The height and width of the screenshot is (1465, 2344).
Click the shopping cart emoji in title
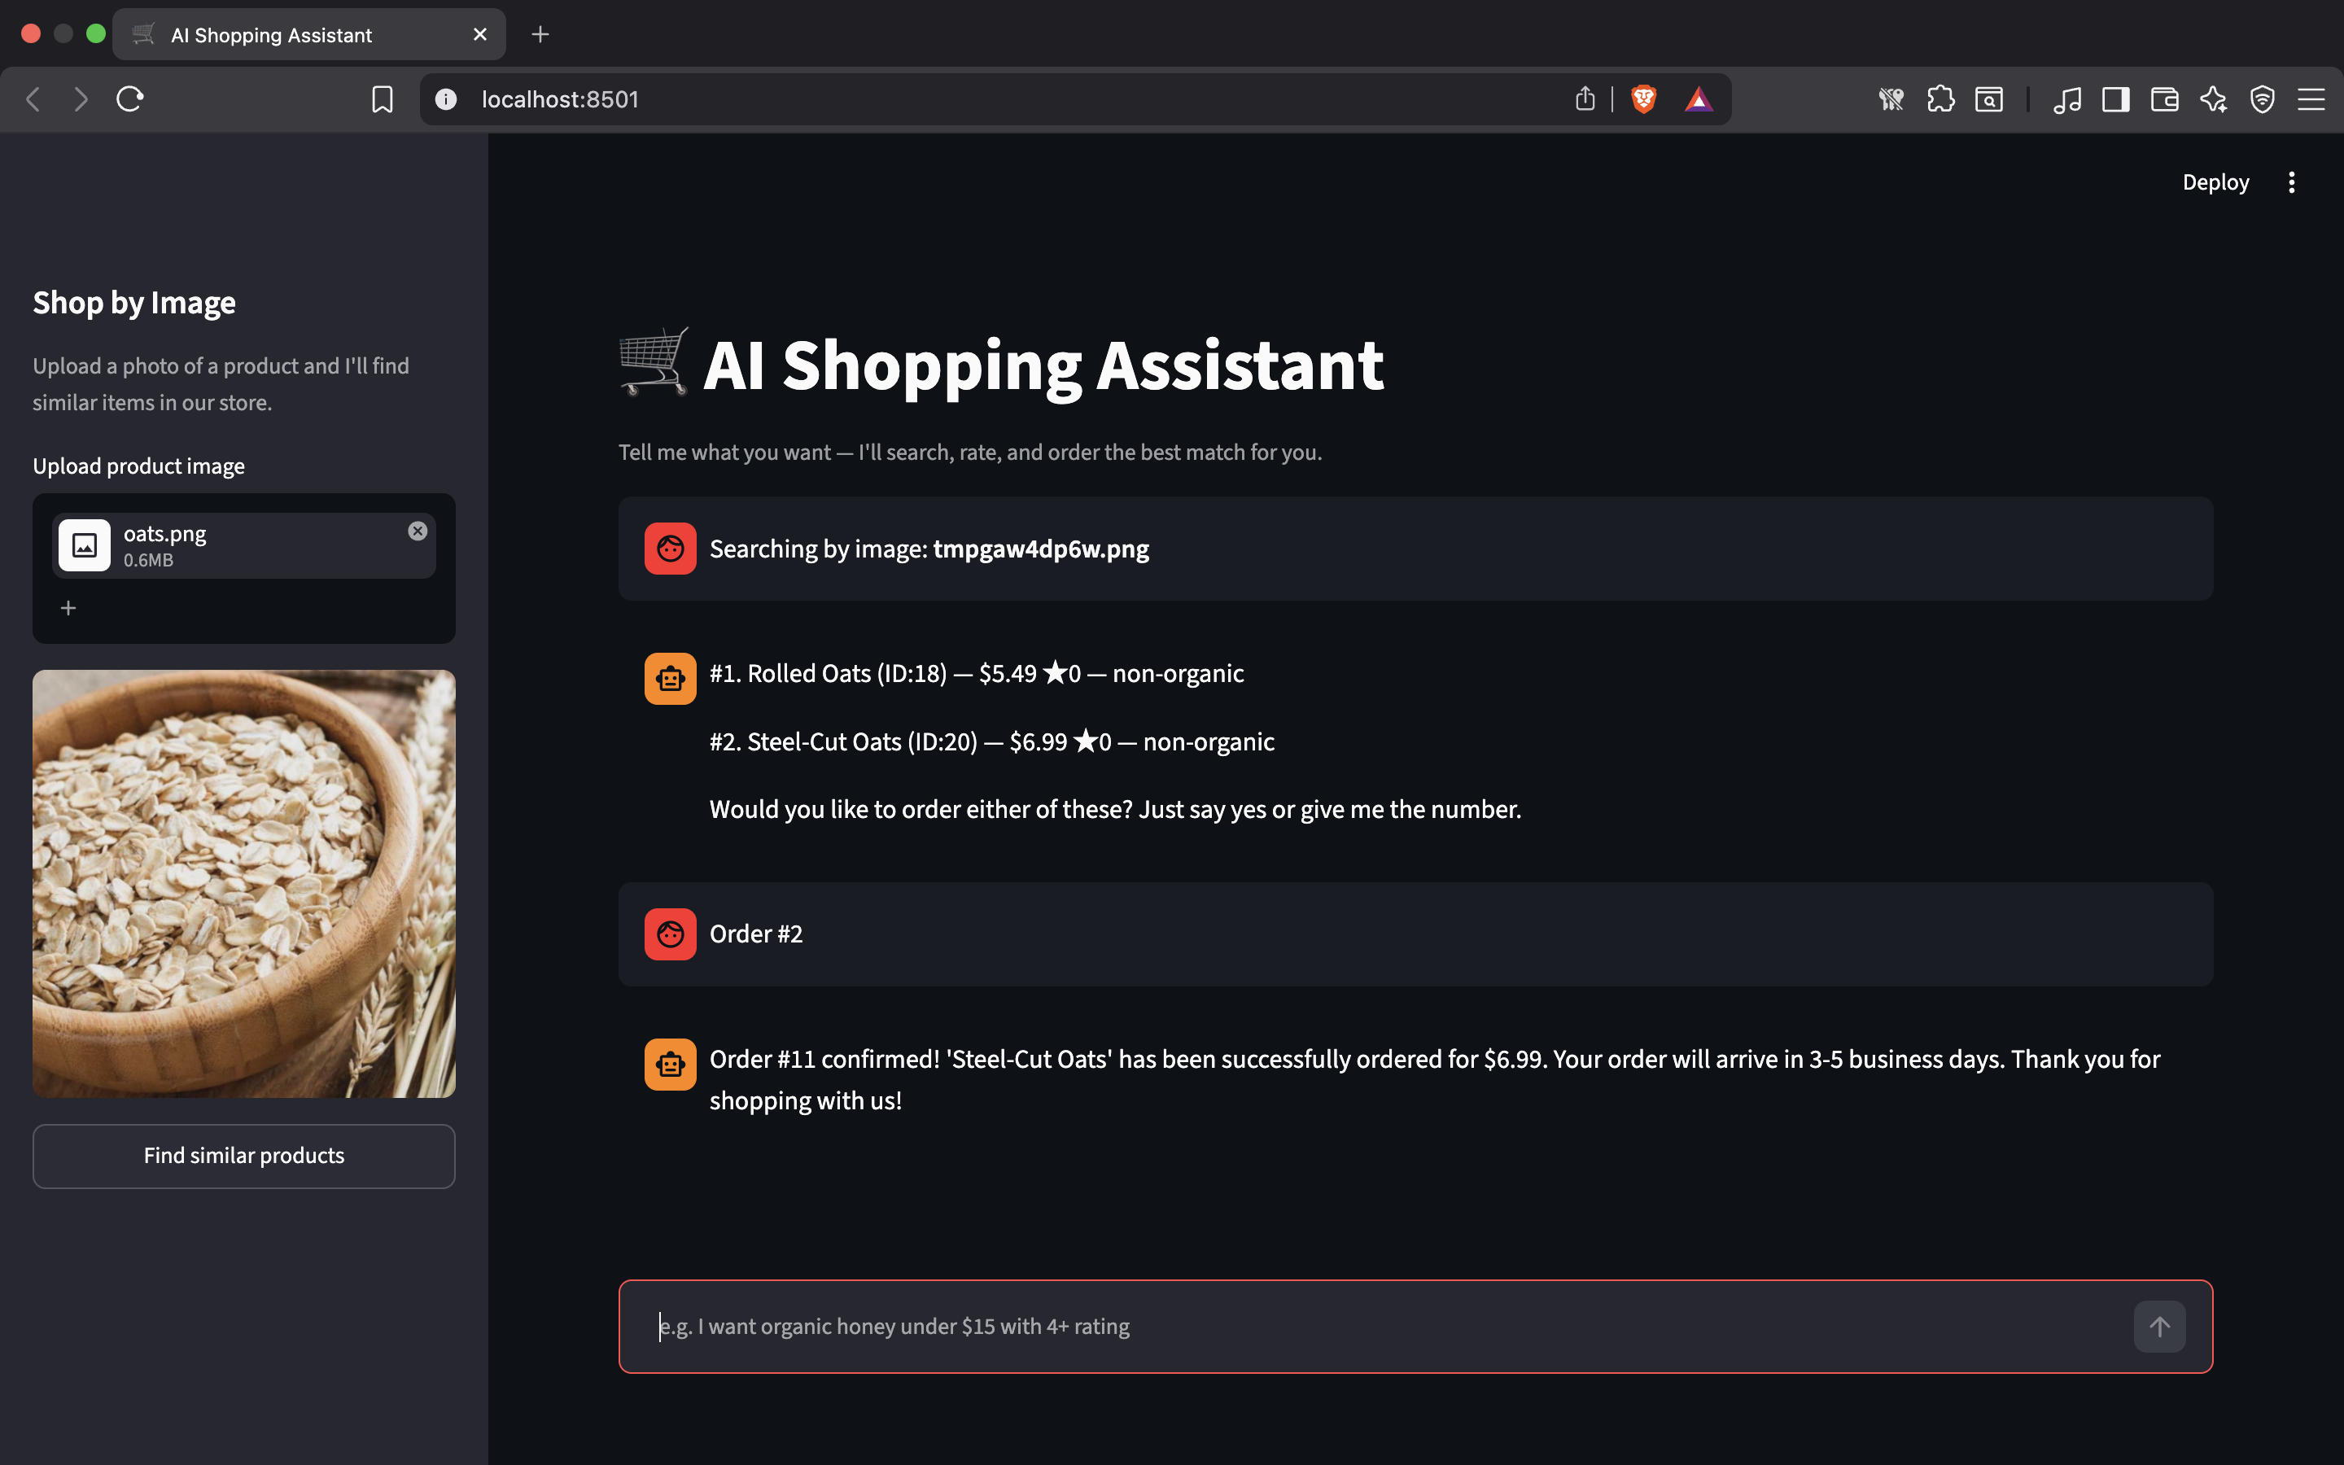(x=654, y=361)
